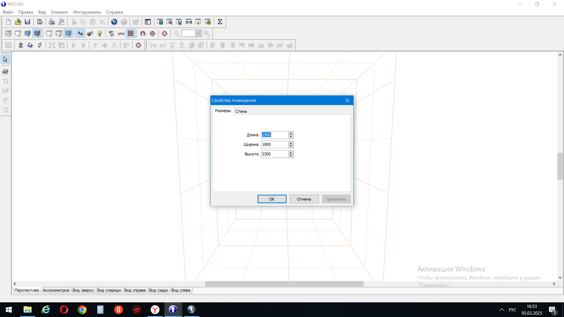
Task: Click the horizontal scrollbar thumb
Action: (284, 284)
